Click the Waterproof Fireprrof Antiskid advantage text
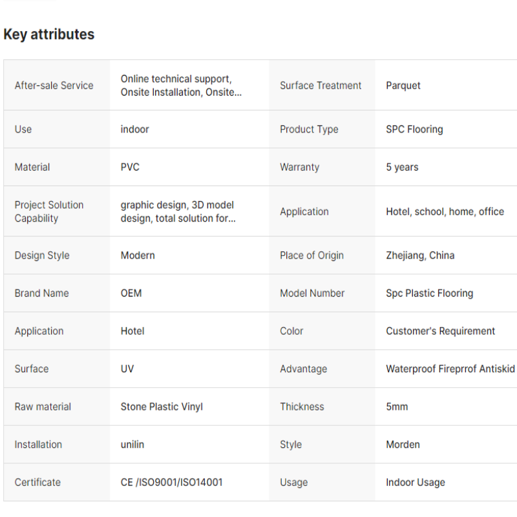This screenshot has height=517, width=517. pos(450,369)
